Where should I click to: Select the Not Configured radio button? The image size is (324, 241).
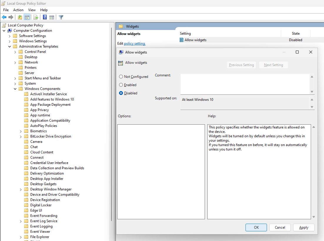pyautogui.click(x=121, y=77)
